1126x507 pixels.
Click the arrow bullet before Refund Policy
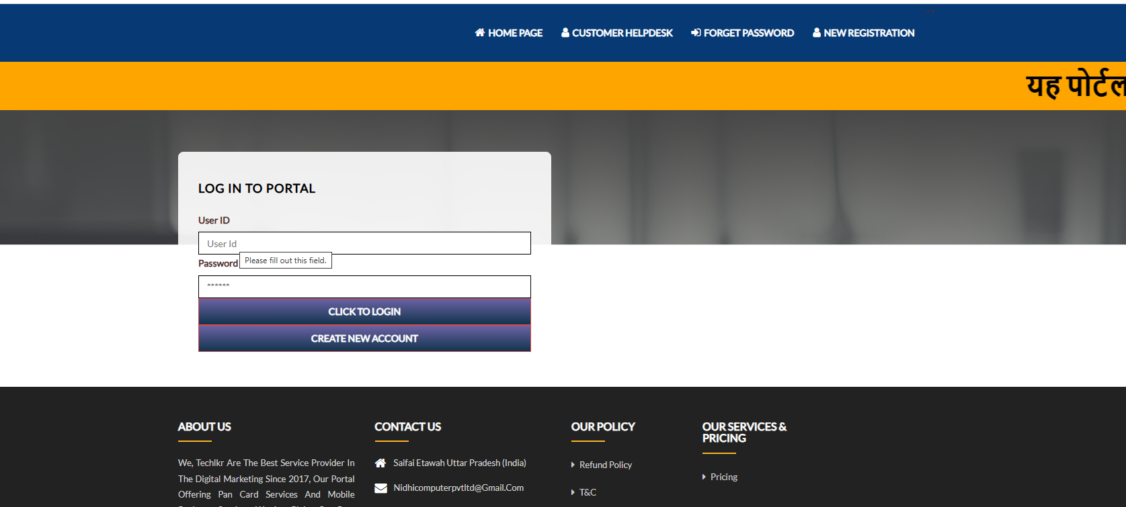click(x=573, y=465)
